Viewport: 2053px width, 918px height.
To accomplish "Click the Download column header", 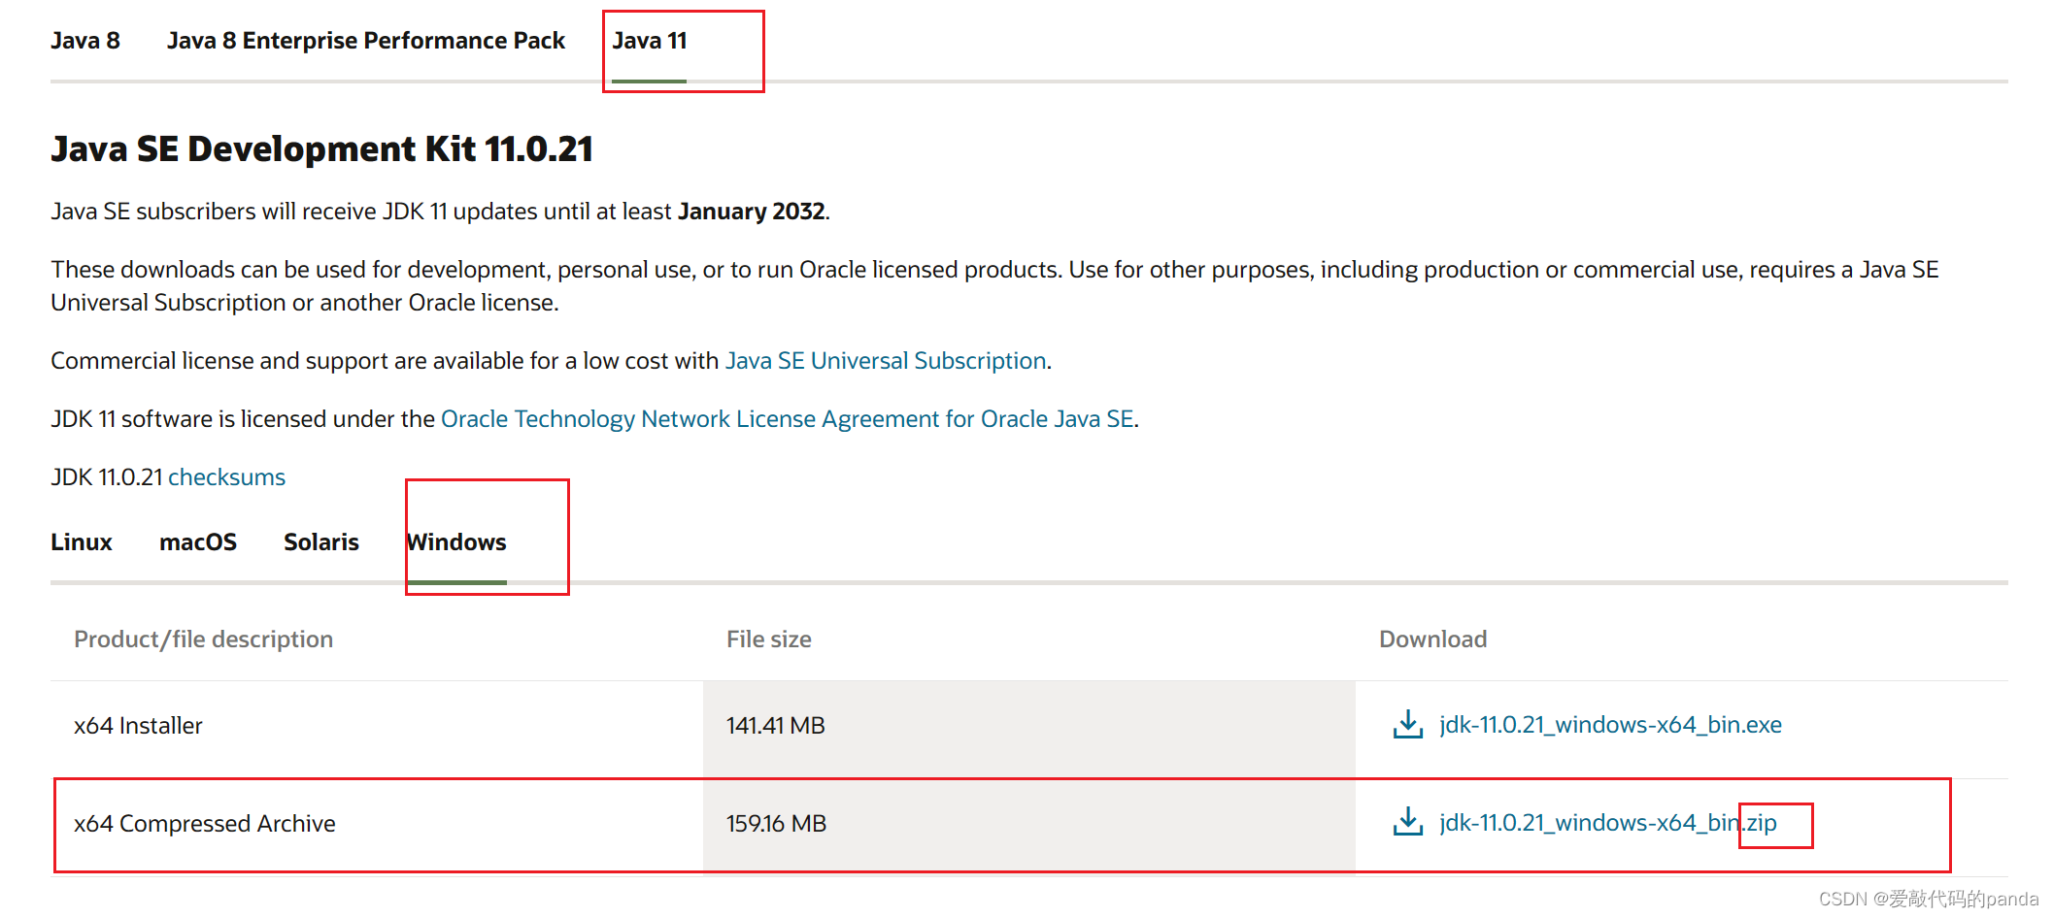I will click(1433, 639).
